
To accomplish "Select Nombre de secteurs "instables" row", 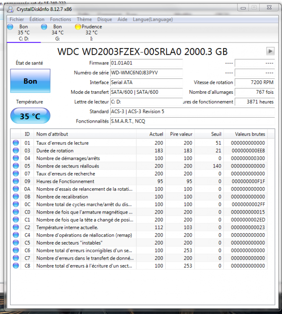I will [x=139, y=243].
